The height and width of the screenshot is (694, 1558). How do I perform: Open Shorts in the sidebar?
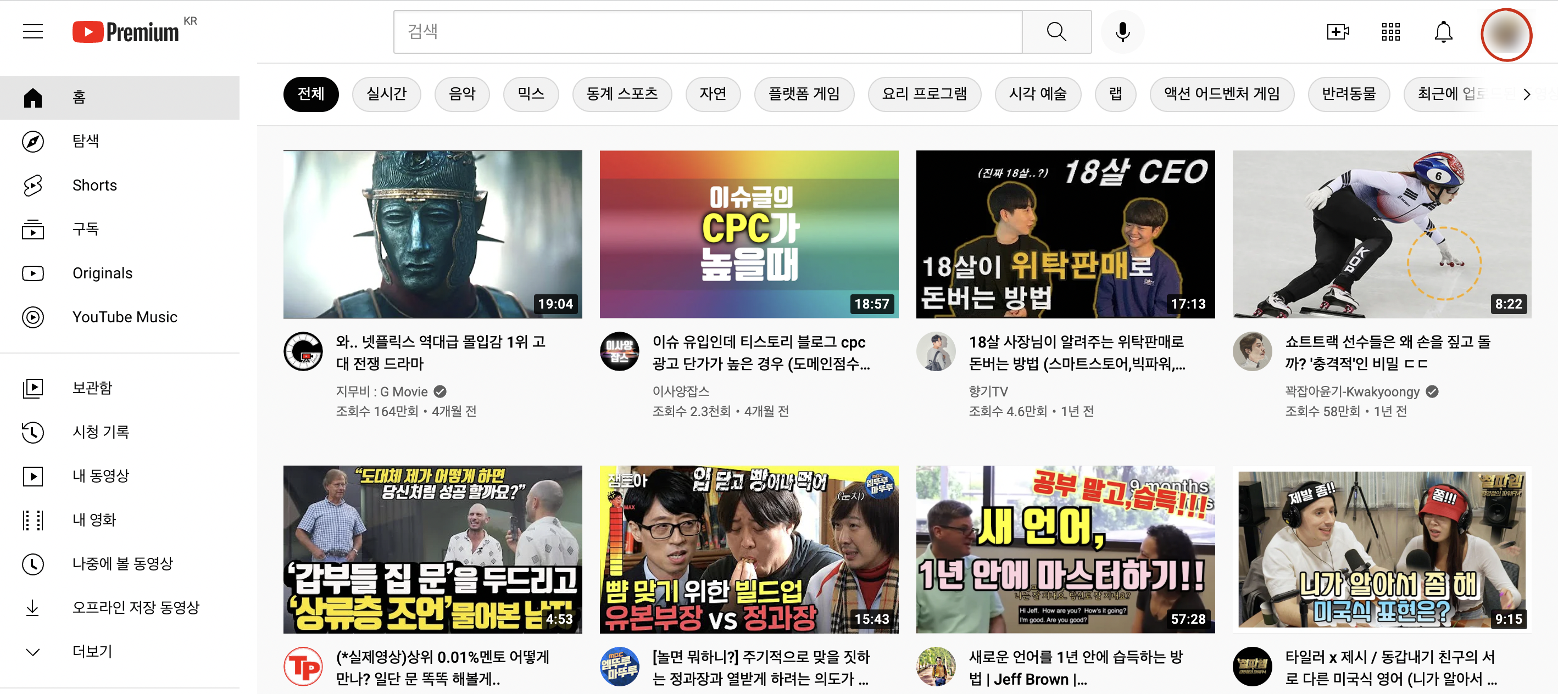coord(120,185)
